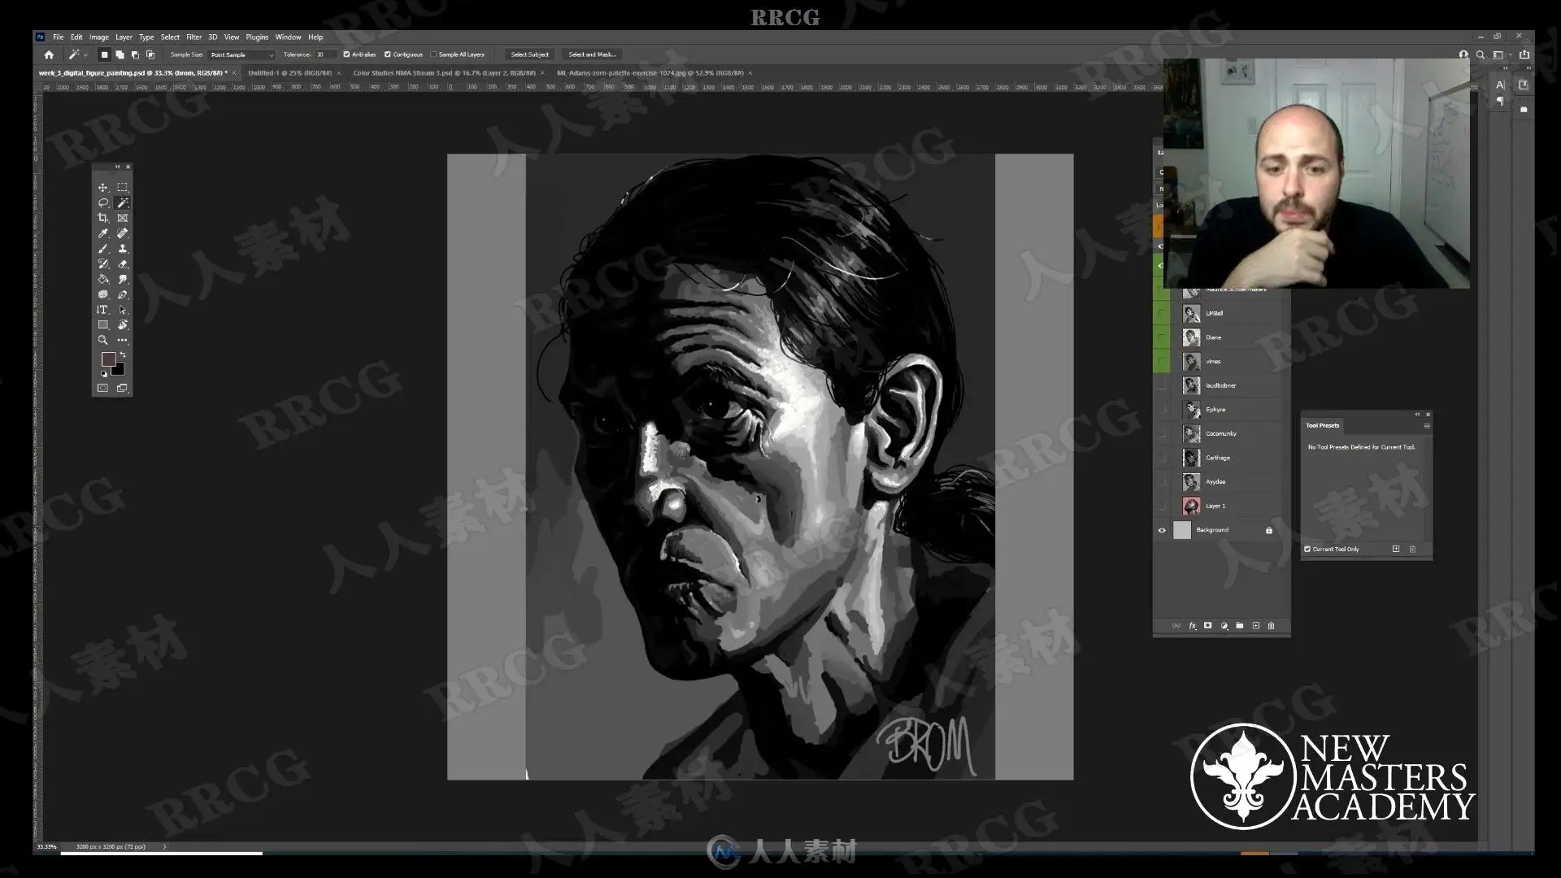The height and width of the screenshot is (878, 1561).
Task: Switch to Color Studies NMA Stream 3 tab
Action: coord(444,73)
